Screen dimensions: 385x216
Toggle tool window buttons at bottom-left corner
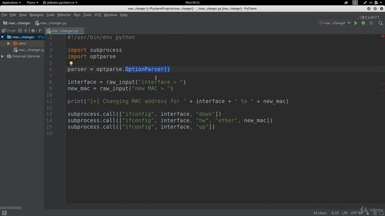4,213
